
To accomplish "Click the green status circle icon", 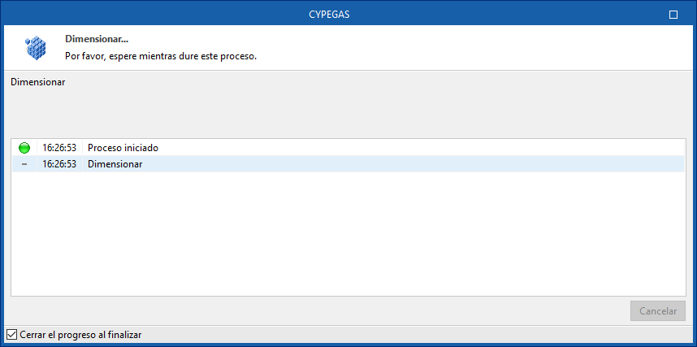I will coord(24,148).
